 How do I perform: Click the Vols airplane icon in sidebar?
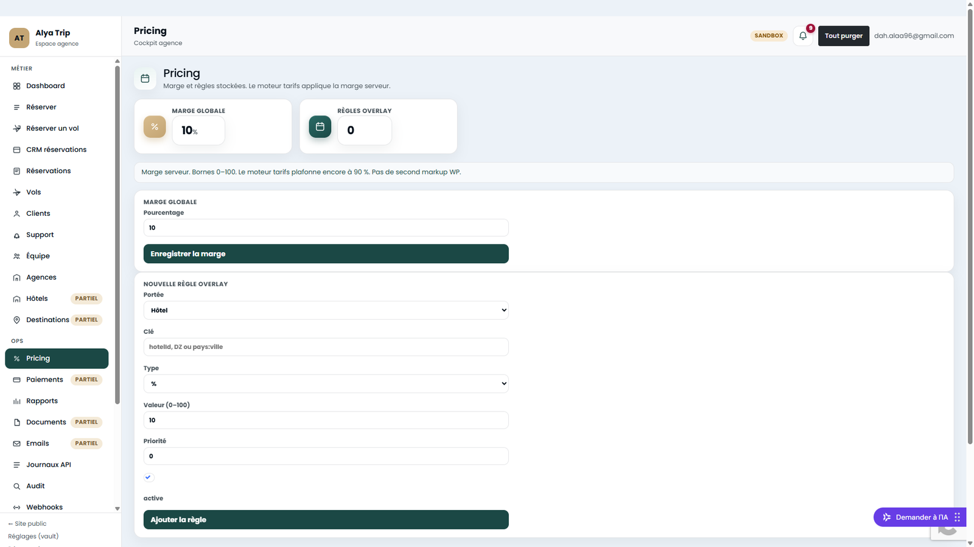tap(16, 192)
